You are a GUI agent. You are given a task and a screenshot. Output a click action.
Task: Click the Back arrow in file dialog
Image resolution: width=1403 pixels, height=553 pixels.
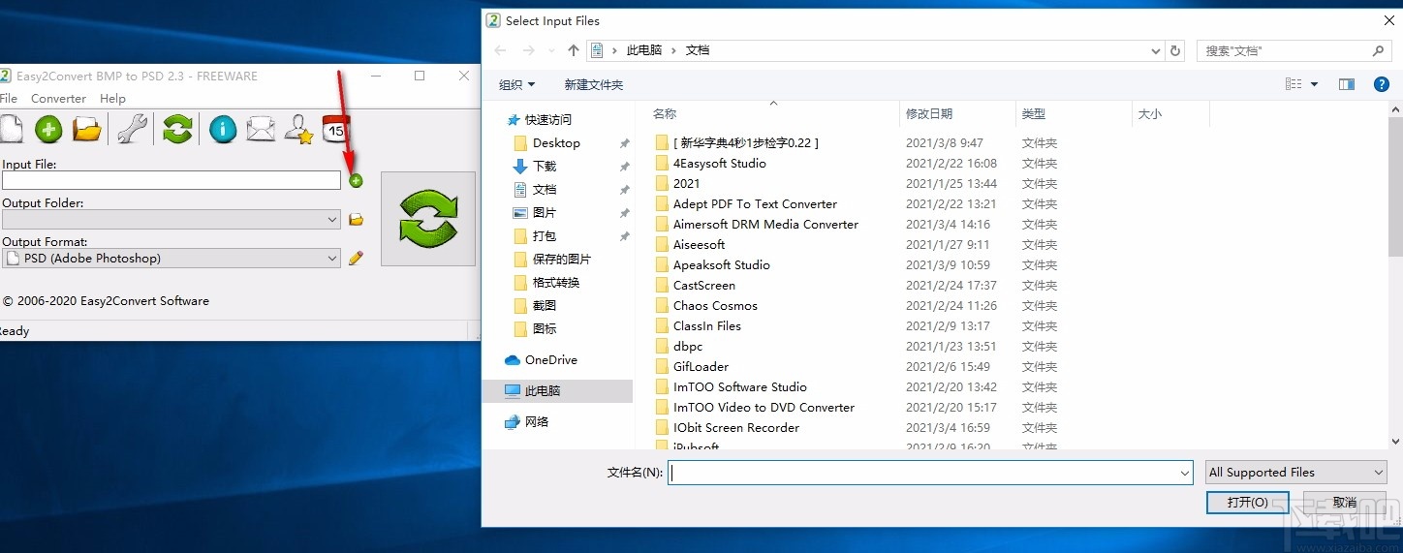click(500, 50)
